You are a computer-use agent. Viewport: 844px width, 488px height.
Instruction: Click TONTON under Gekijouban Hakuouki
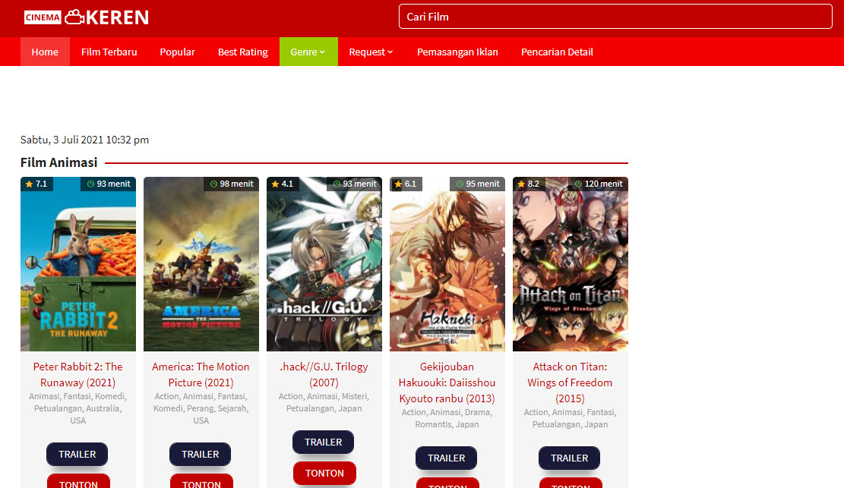[447, 483]
